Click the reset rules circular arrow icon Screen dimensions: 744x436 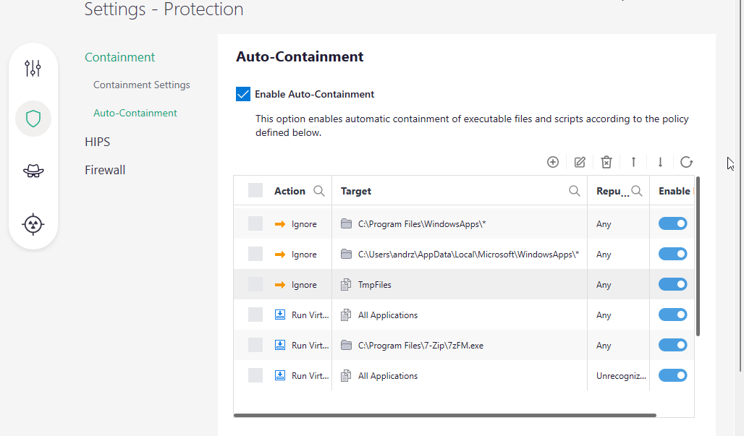687,162
